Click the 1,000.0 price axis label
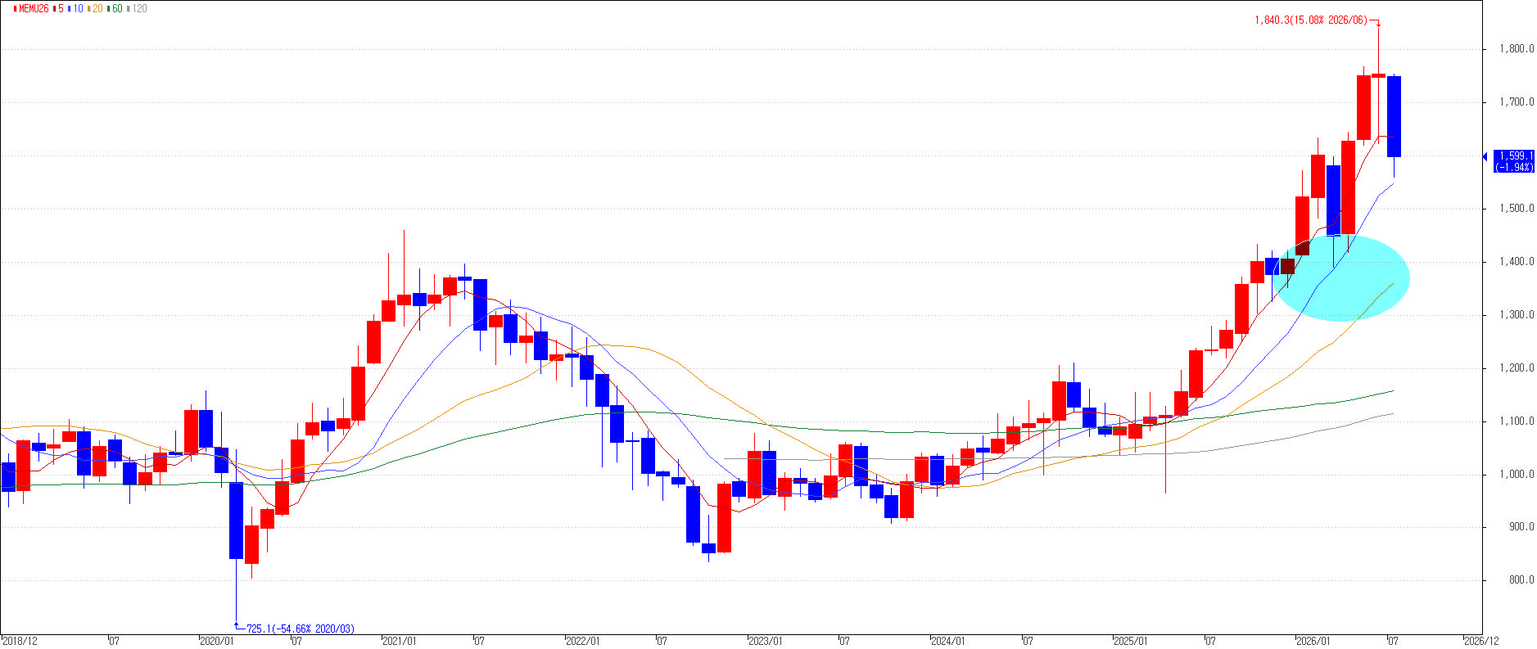The width and height of the screenshot is (1537, 649). [1517, 475]
